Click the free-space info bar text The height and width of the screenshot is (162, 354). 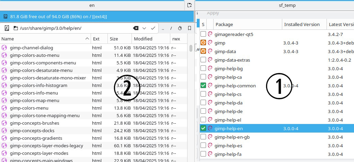pyautogui.click(x=59, y=17)
